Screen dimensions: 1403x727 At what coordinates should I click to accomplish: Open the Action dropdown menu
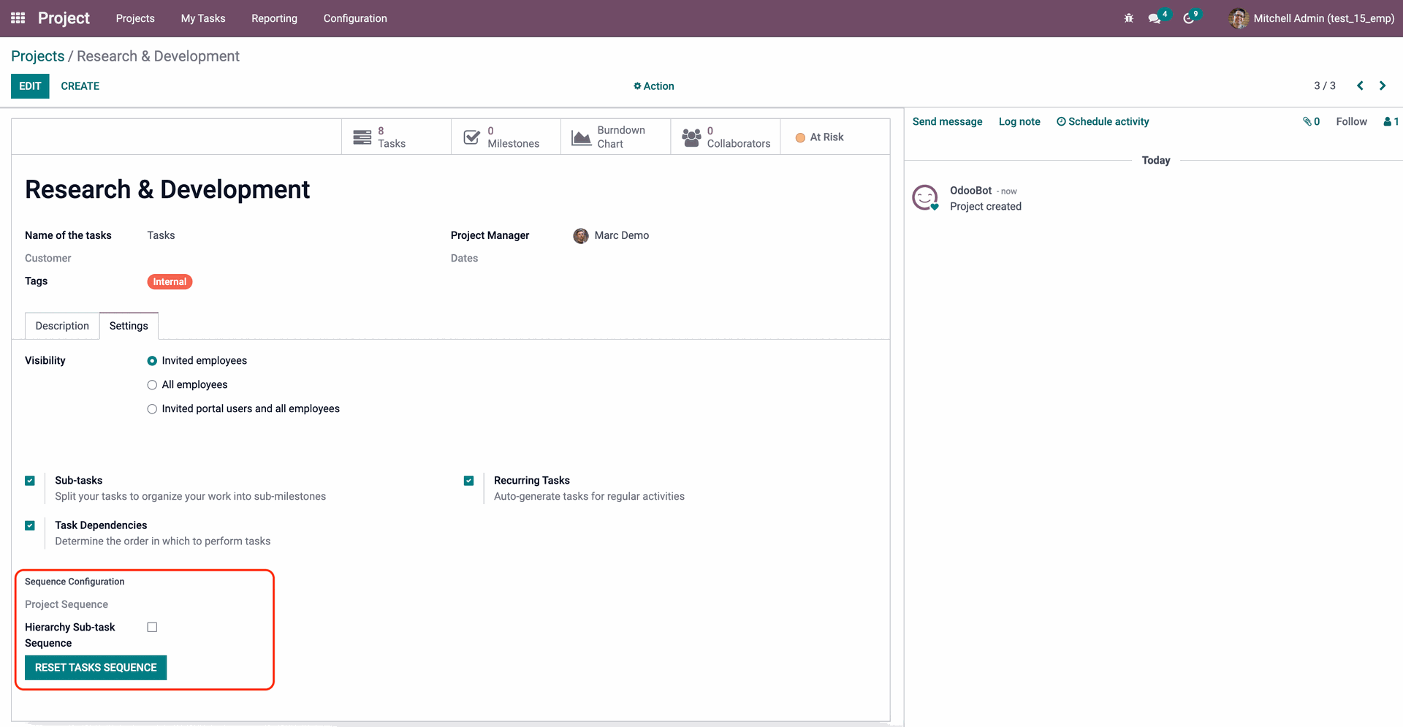(653, 85)
